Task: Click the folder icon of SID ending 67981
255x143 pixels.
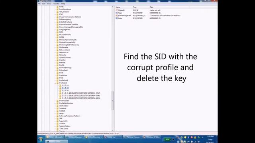Action: point(60,96)
